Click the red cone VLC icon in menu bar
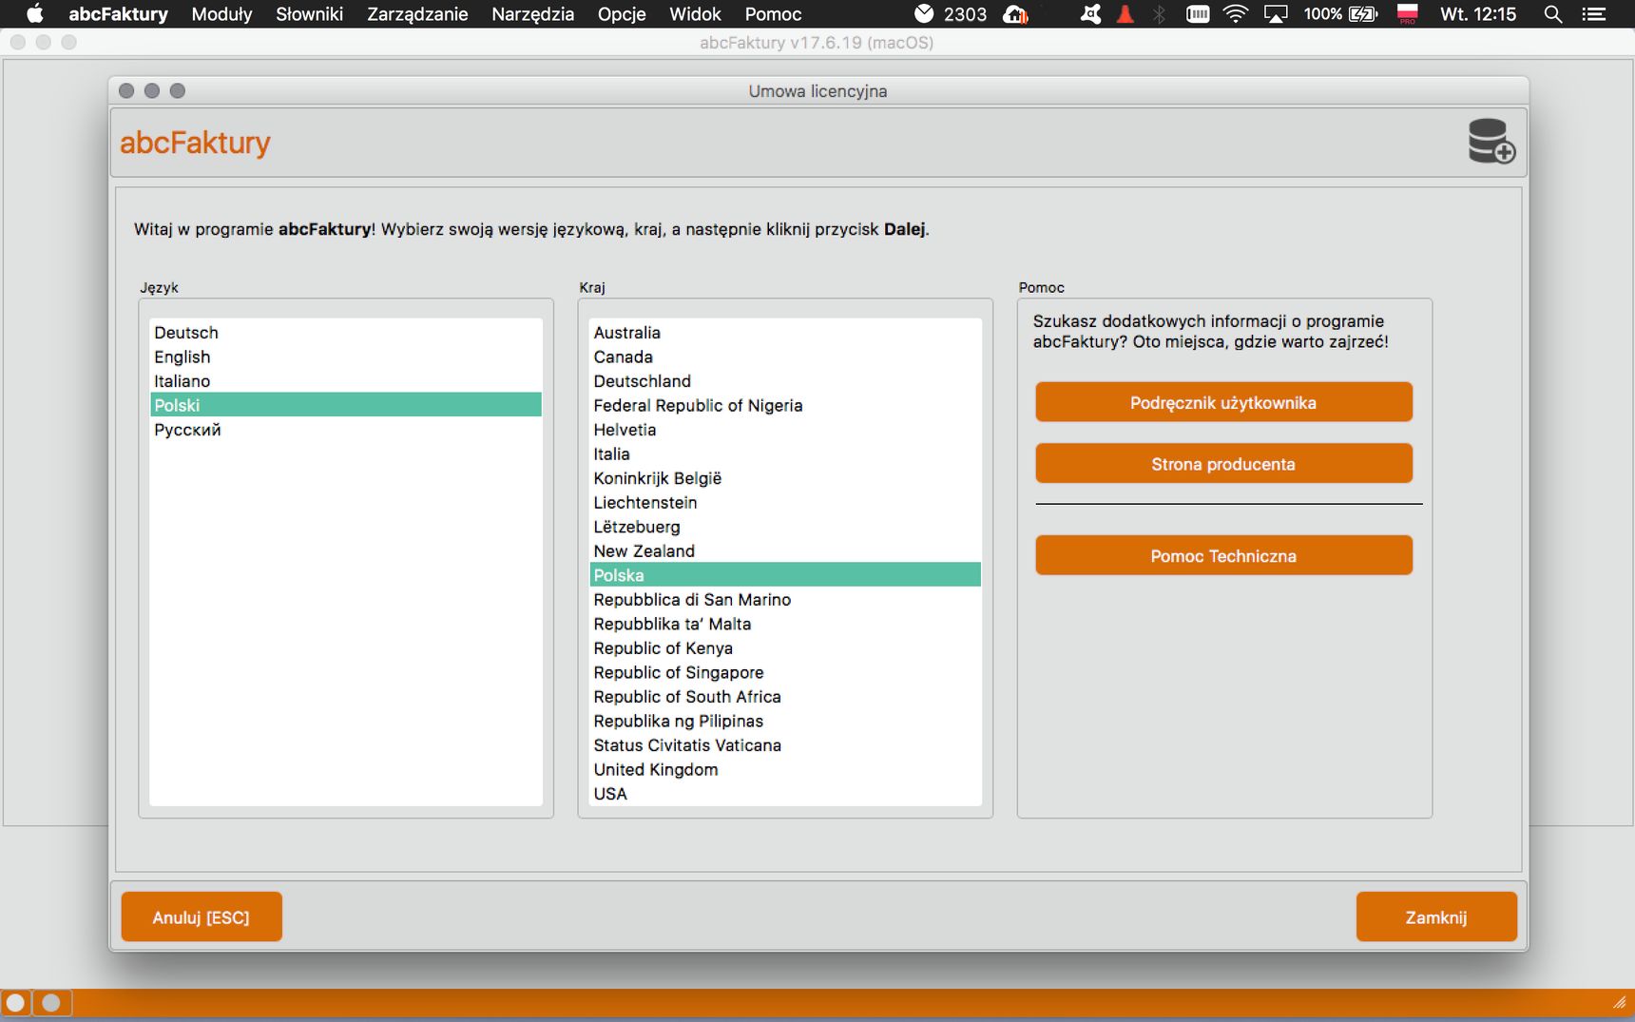Viewport: 1635px width, 1022px height. [1125, 14]
